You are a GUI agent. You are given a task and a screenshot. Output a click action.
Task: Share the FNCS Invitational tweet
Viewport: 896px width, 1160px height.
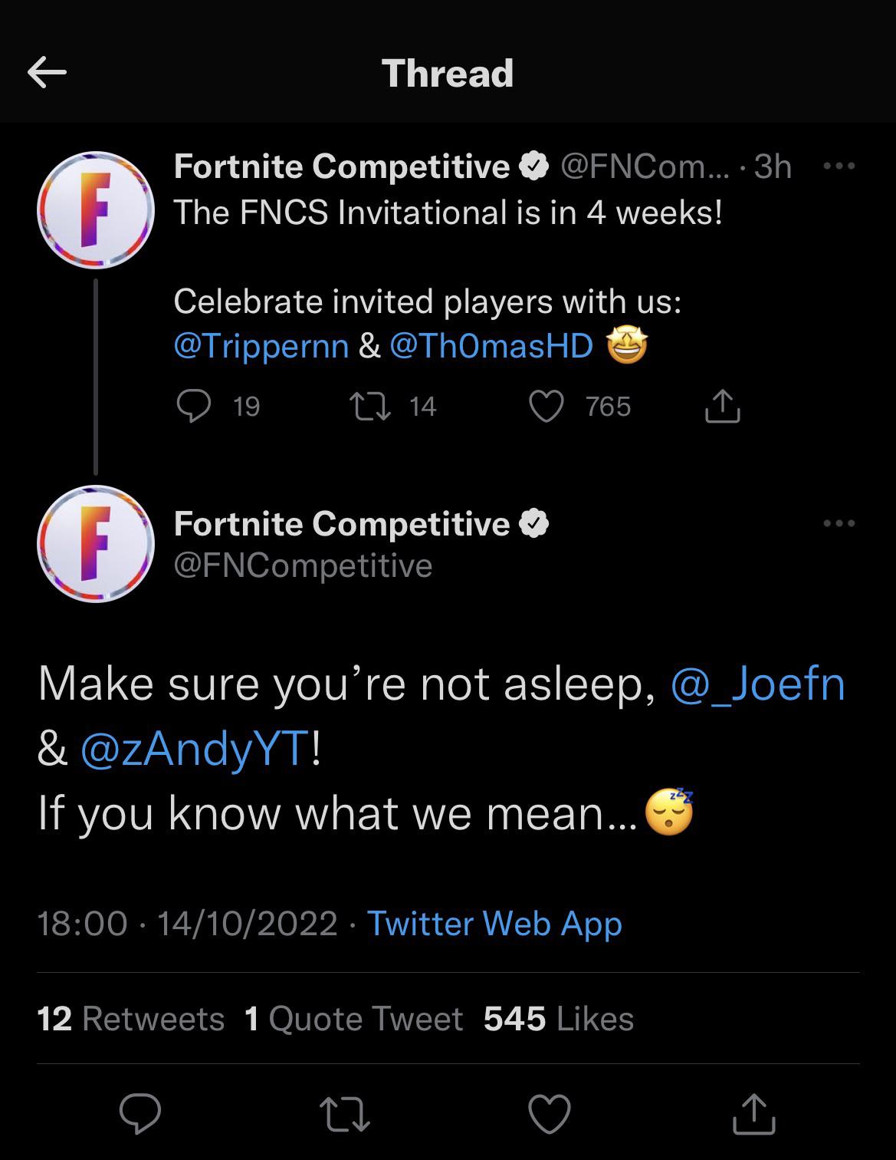(x=721, y=407)
